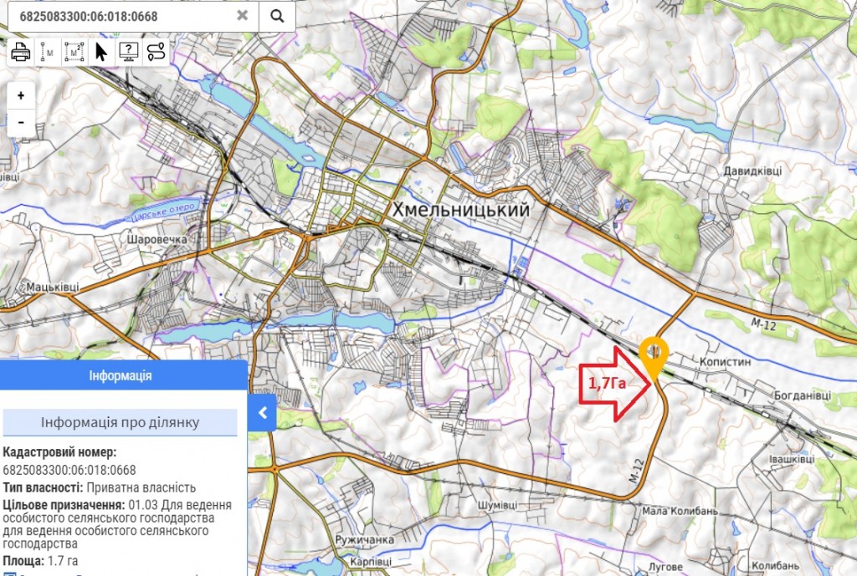Toggle the Інформація про ділянку section
This screenshot has height=576, width=857.
[x=121, y=422]
